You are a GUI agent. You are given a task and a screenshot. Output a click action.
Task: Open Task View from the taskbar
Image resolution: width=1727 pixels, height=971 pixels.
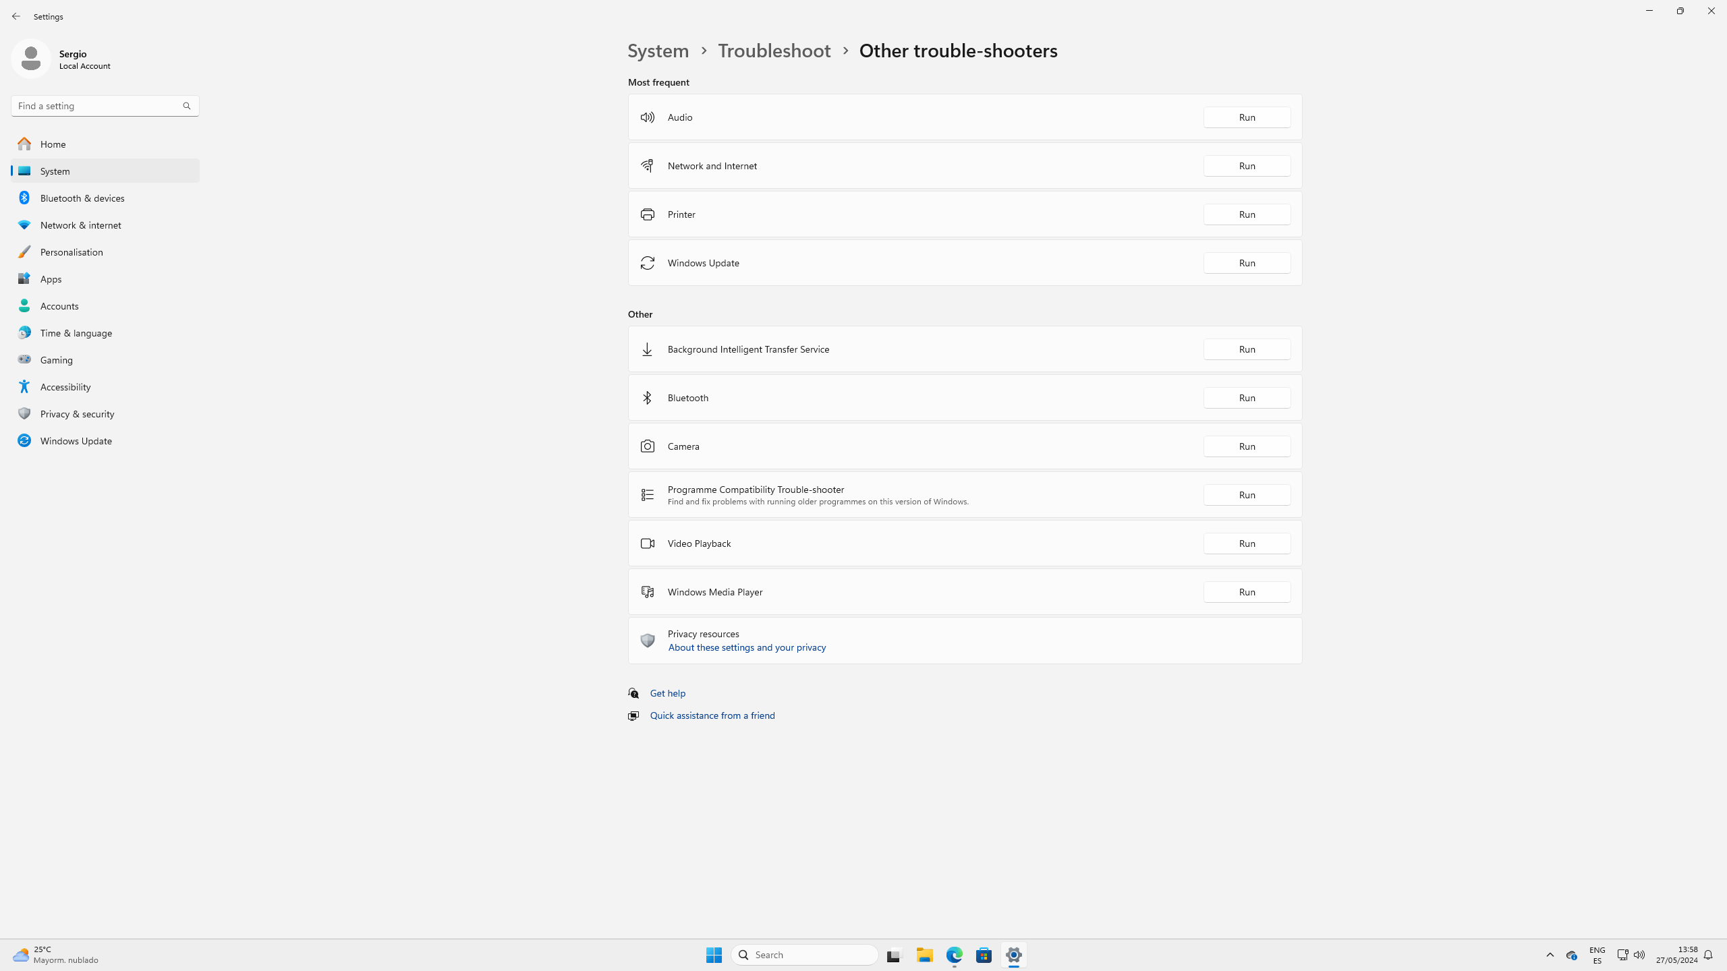coord(893,955)
